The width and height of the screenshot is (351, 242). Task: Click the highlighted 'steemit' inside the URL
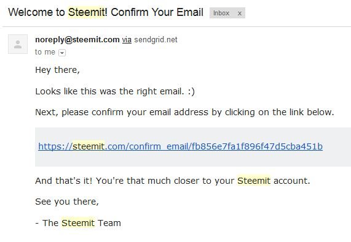(x=89, y=146)
